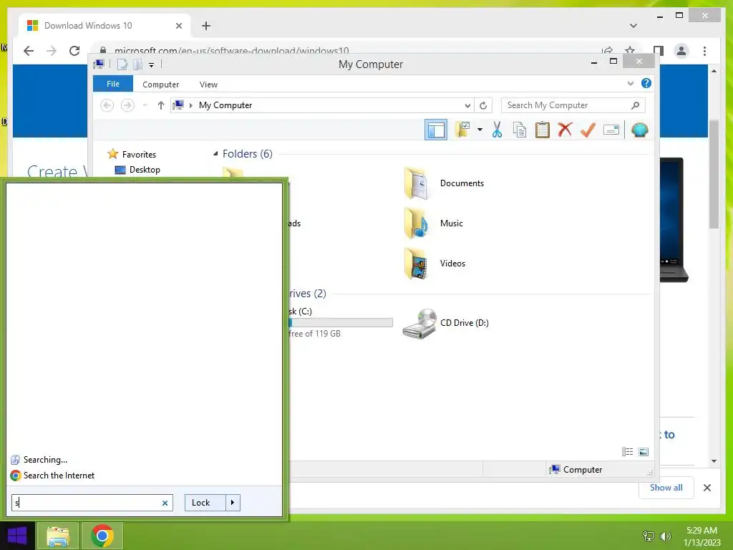Go back in the Chrome browser
Viewport: 733px width, 550px height.
point(29,51)
